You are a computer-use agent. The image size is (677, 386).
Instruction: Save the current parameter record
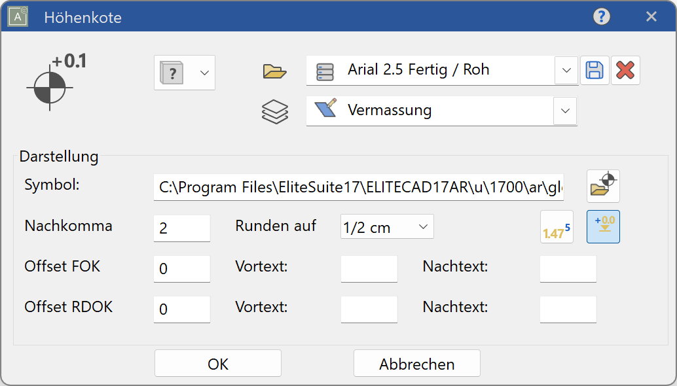[595, 71]
